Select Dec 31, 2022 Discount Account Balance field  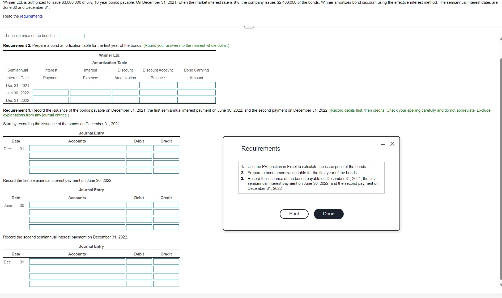click(158, 100)
